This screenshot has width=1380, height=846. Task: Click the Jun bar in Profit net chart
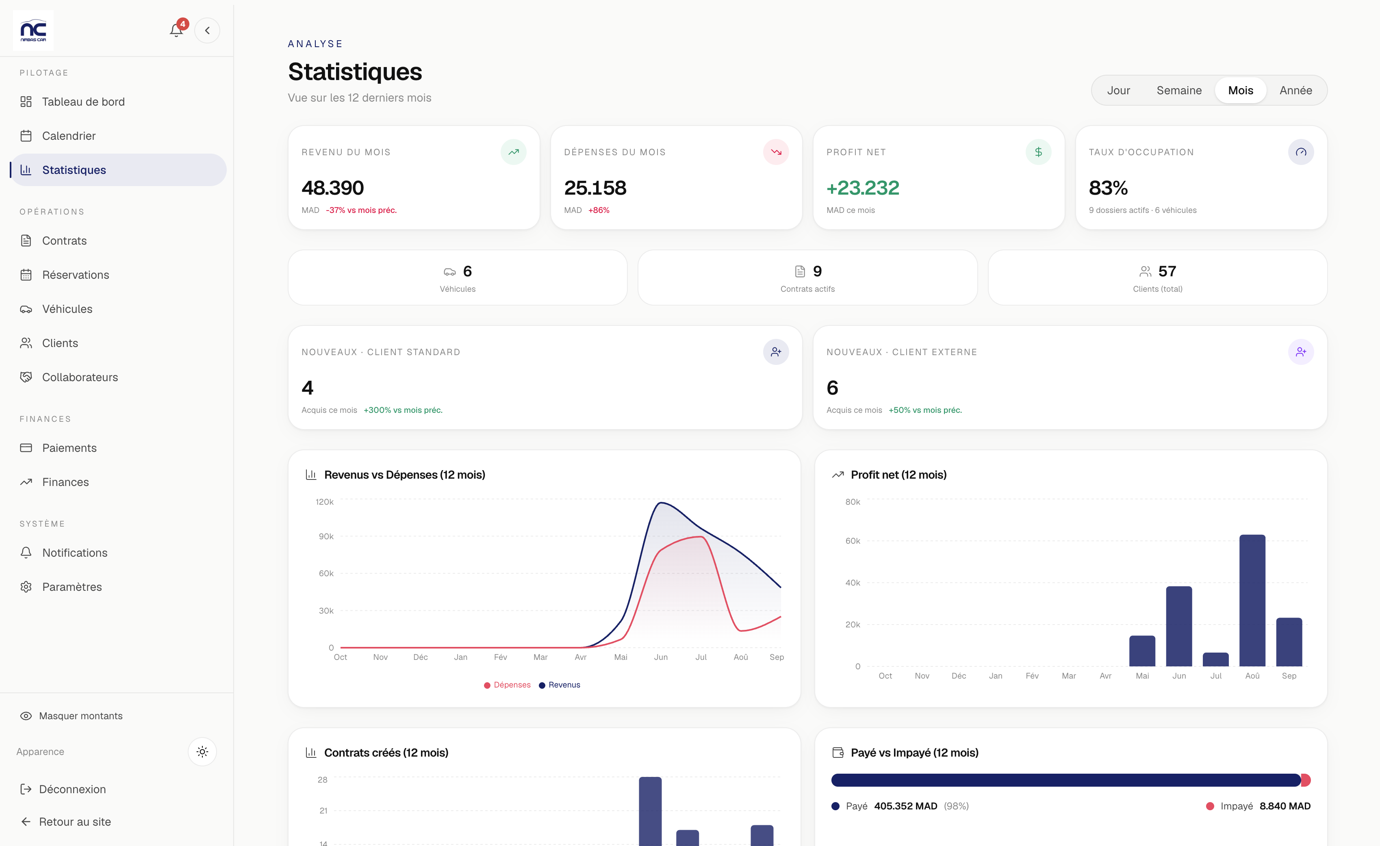click(x=1179, y=627)
